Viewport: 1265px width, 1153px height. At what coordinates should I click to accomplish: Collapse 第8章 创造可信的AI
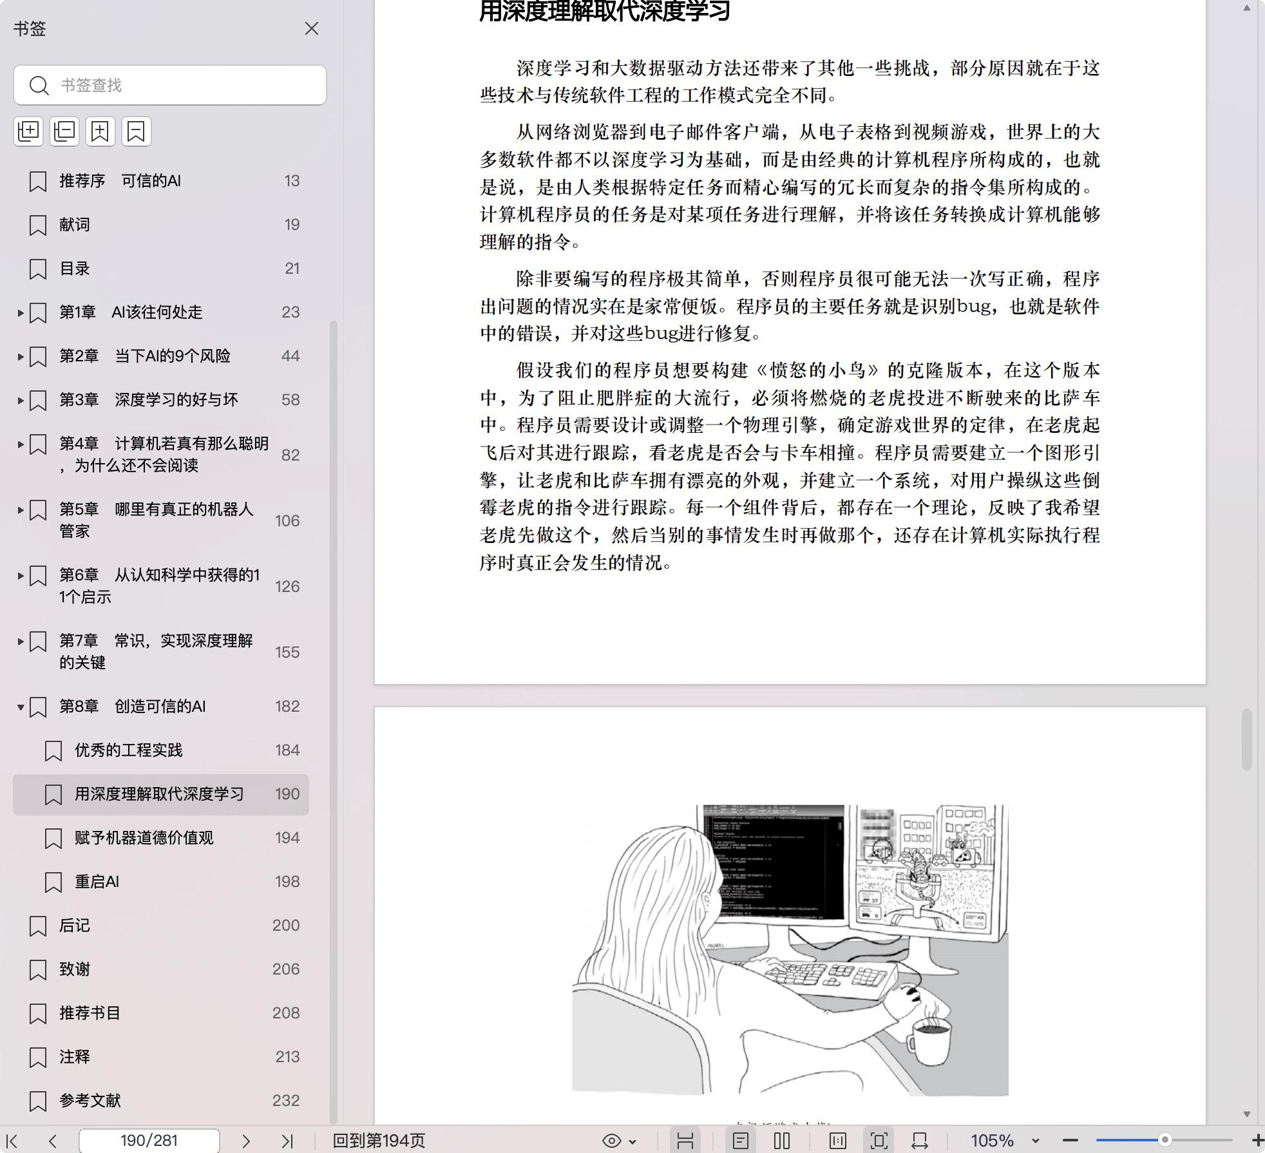21,707
